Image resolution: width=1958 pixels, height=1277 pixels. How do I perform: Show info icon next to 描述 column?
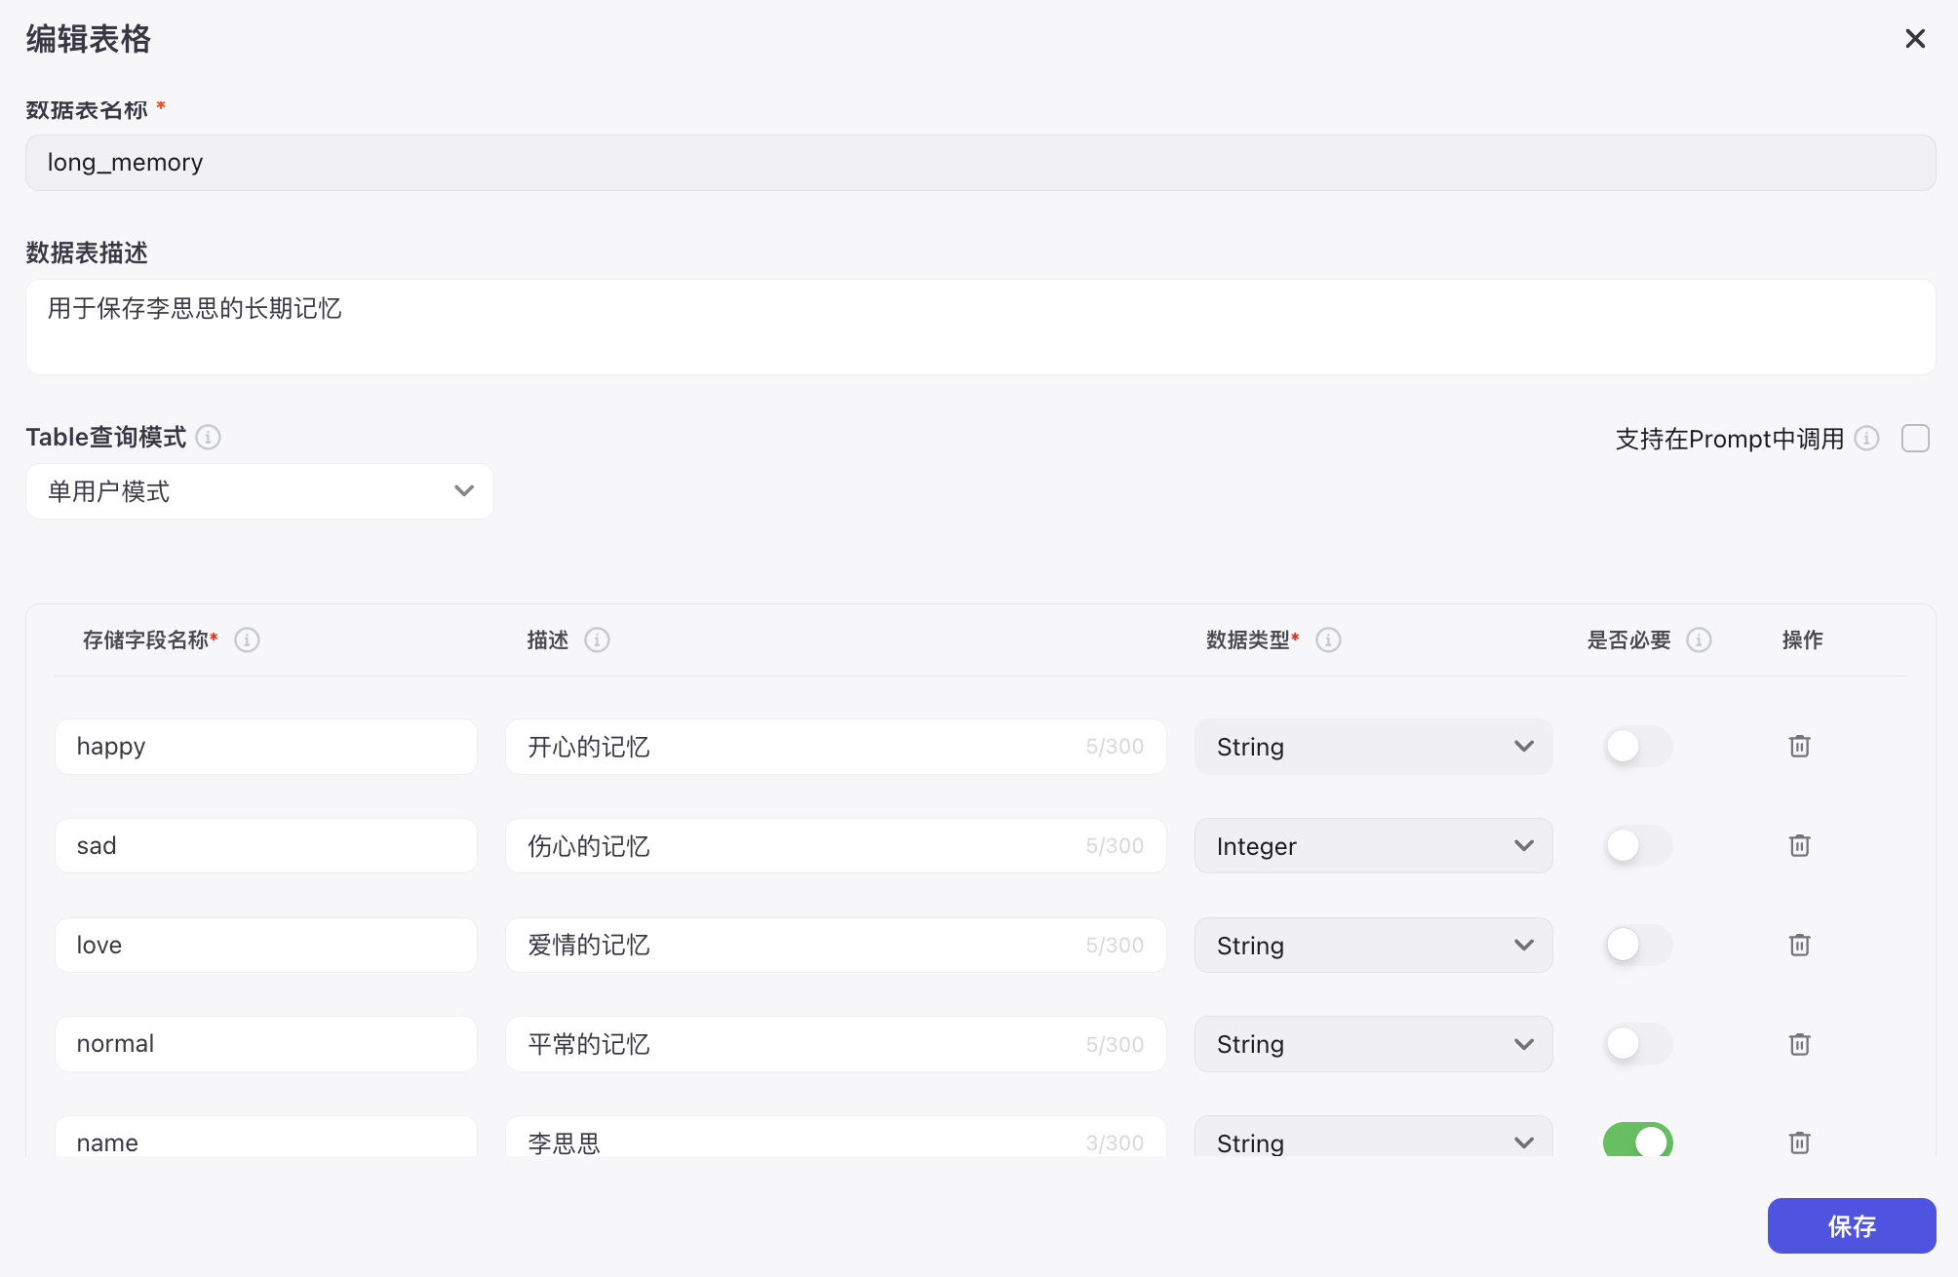point(597,640)
